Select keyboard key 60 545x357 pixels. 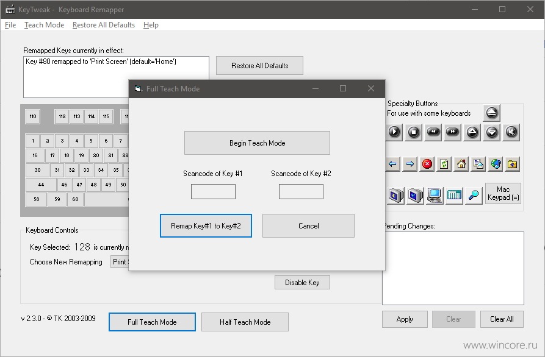point(75,199)
